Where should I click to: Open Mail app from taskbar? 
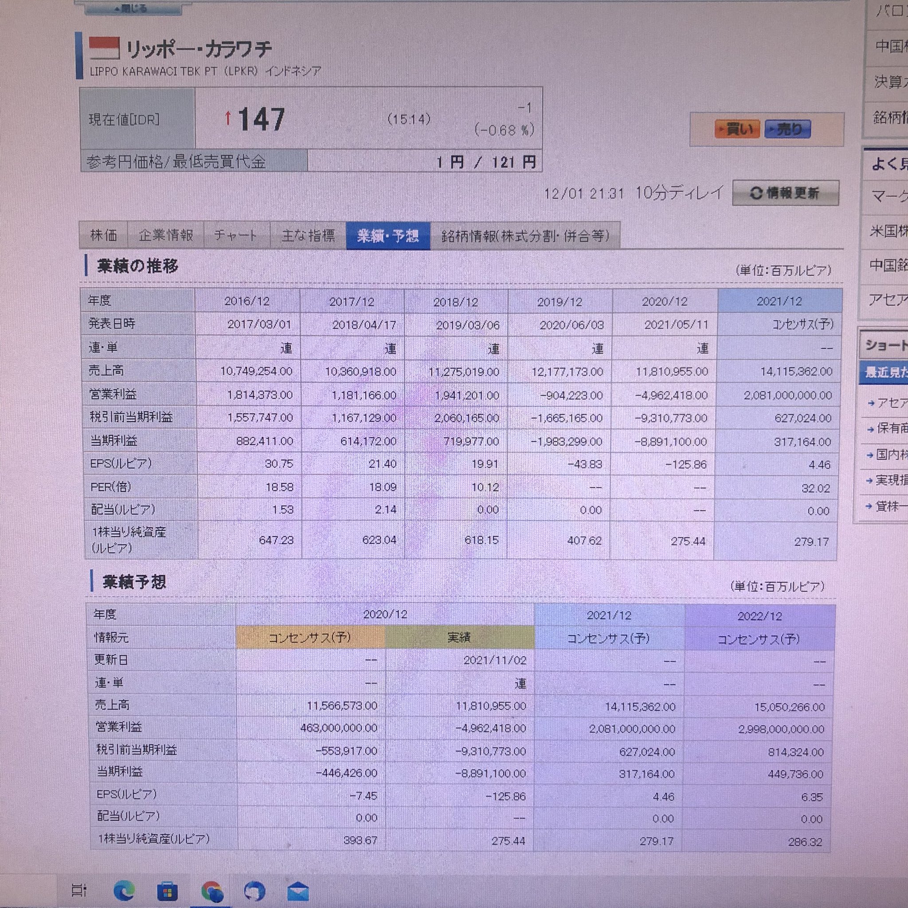298,891
